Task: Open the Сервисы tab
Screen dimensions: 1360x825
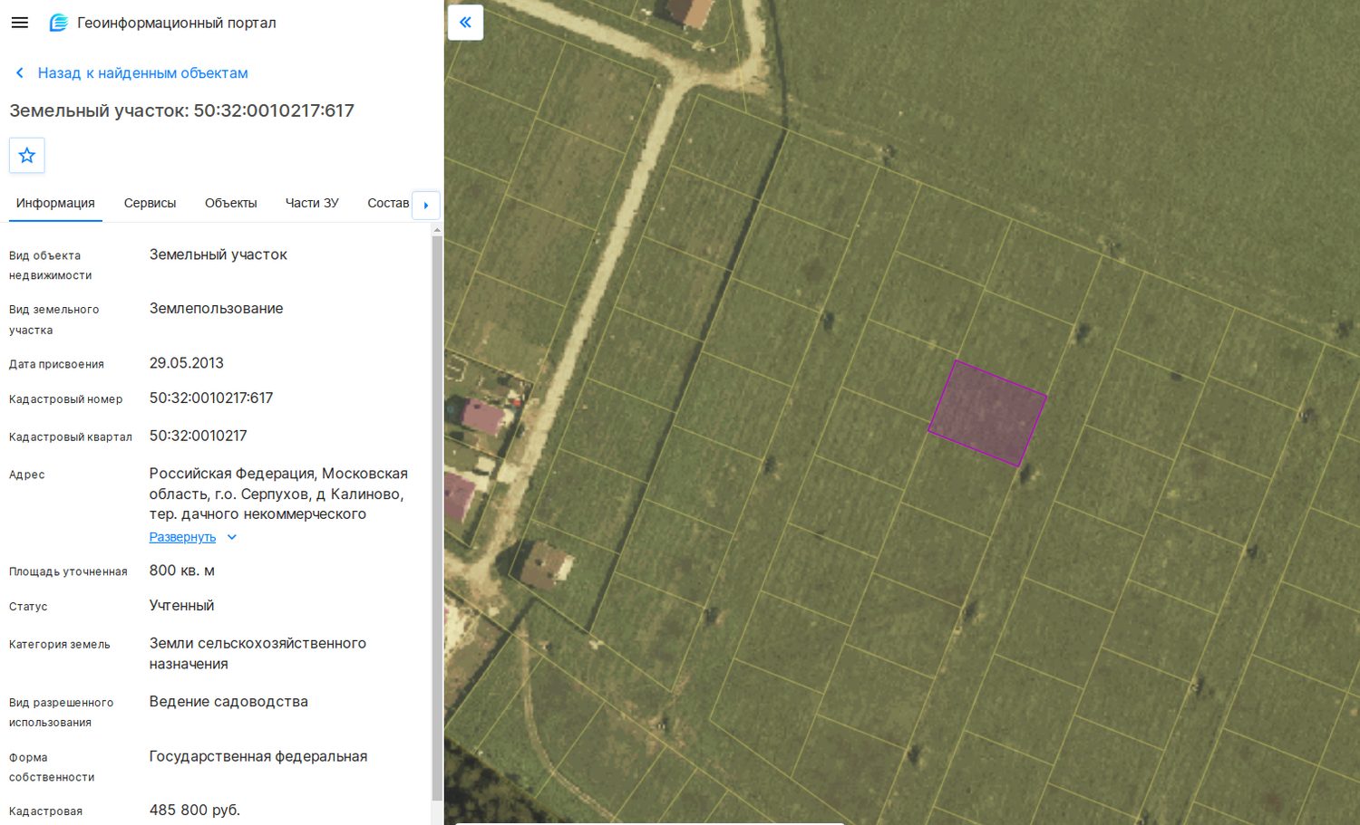Action: (150, 203)
